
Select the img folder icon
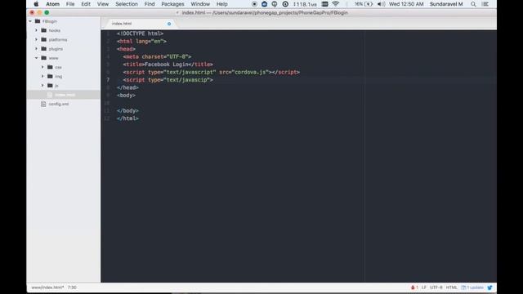tap(50, 76)
